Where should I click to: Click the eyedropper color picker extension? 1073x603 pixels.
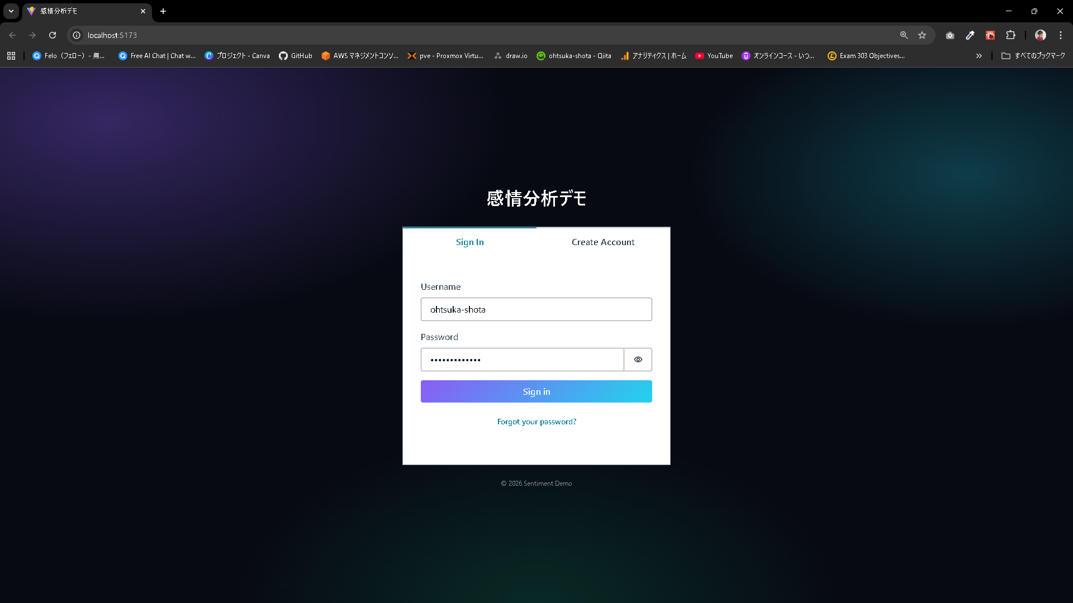click(970, 35)
